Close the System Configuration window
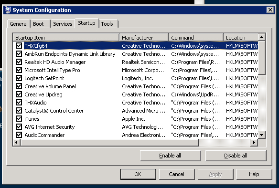The height and width of the screenshot is (188, 279). pos(270,10)
